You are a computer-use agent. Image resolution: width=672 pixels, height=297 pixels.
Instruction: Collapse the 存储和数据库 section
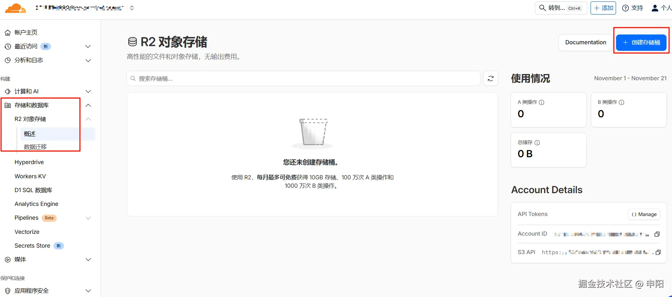(x=88, y=105)
